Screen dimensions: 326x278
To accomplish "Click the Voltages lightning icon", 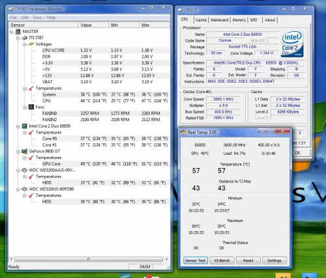I will coord(31,44).
